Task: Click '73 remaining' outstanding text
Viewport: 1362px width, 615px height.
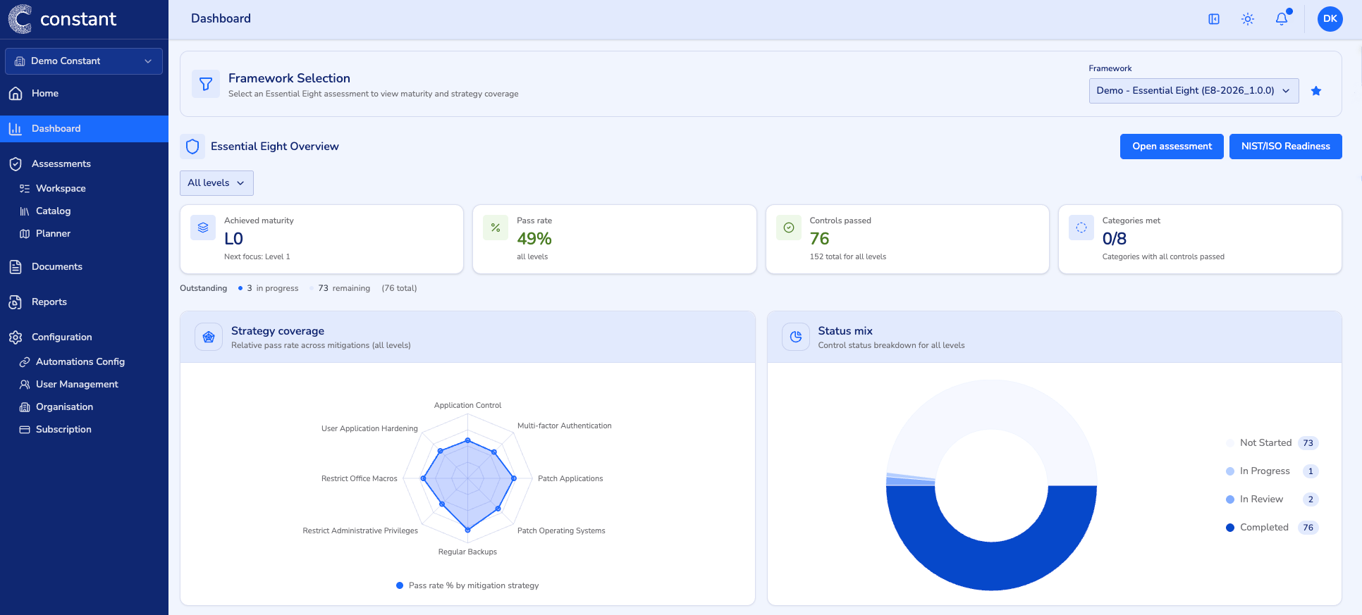Action: 344,289
